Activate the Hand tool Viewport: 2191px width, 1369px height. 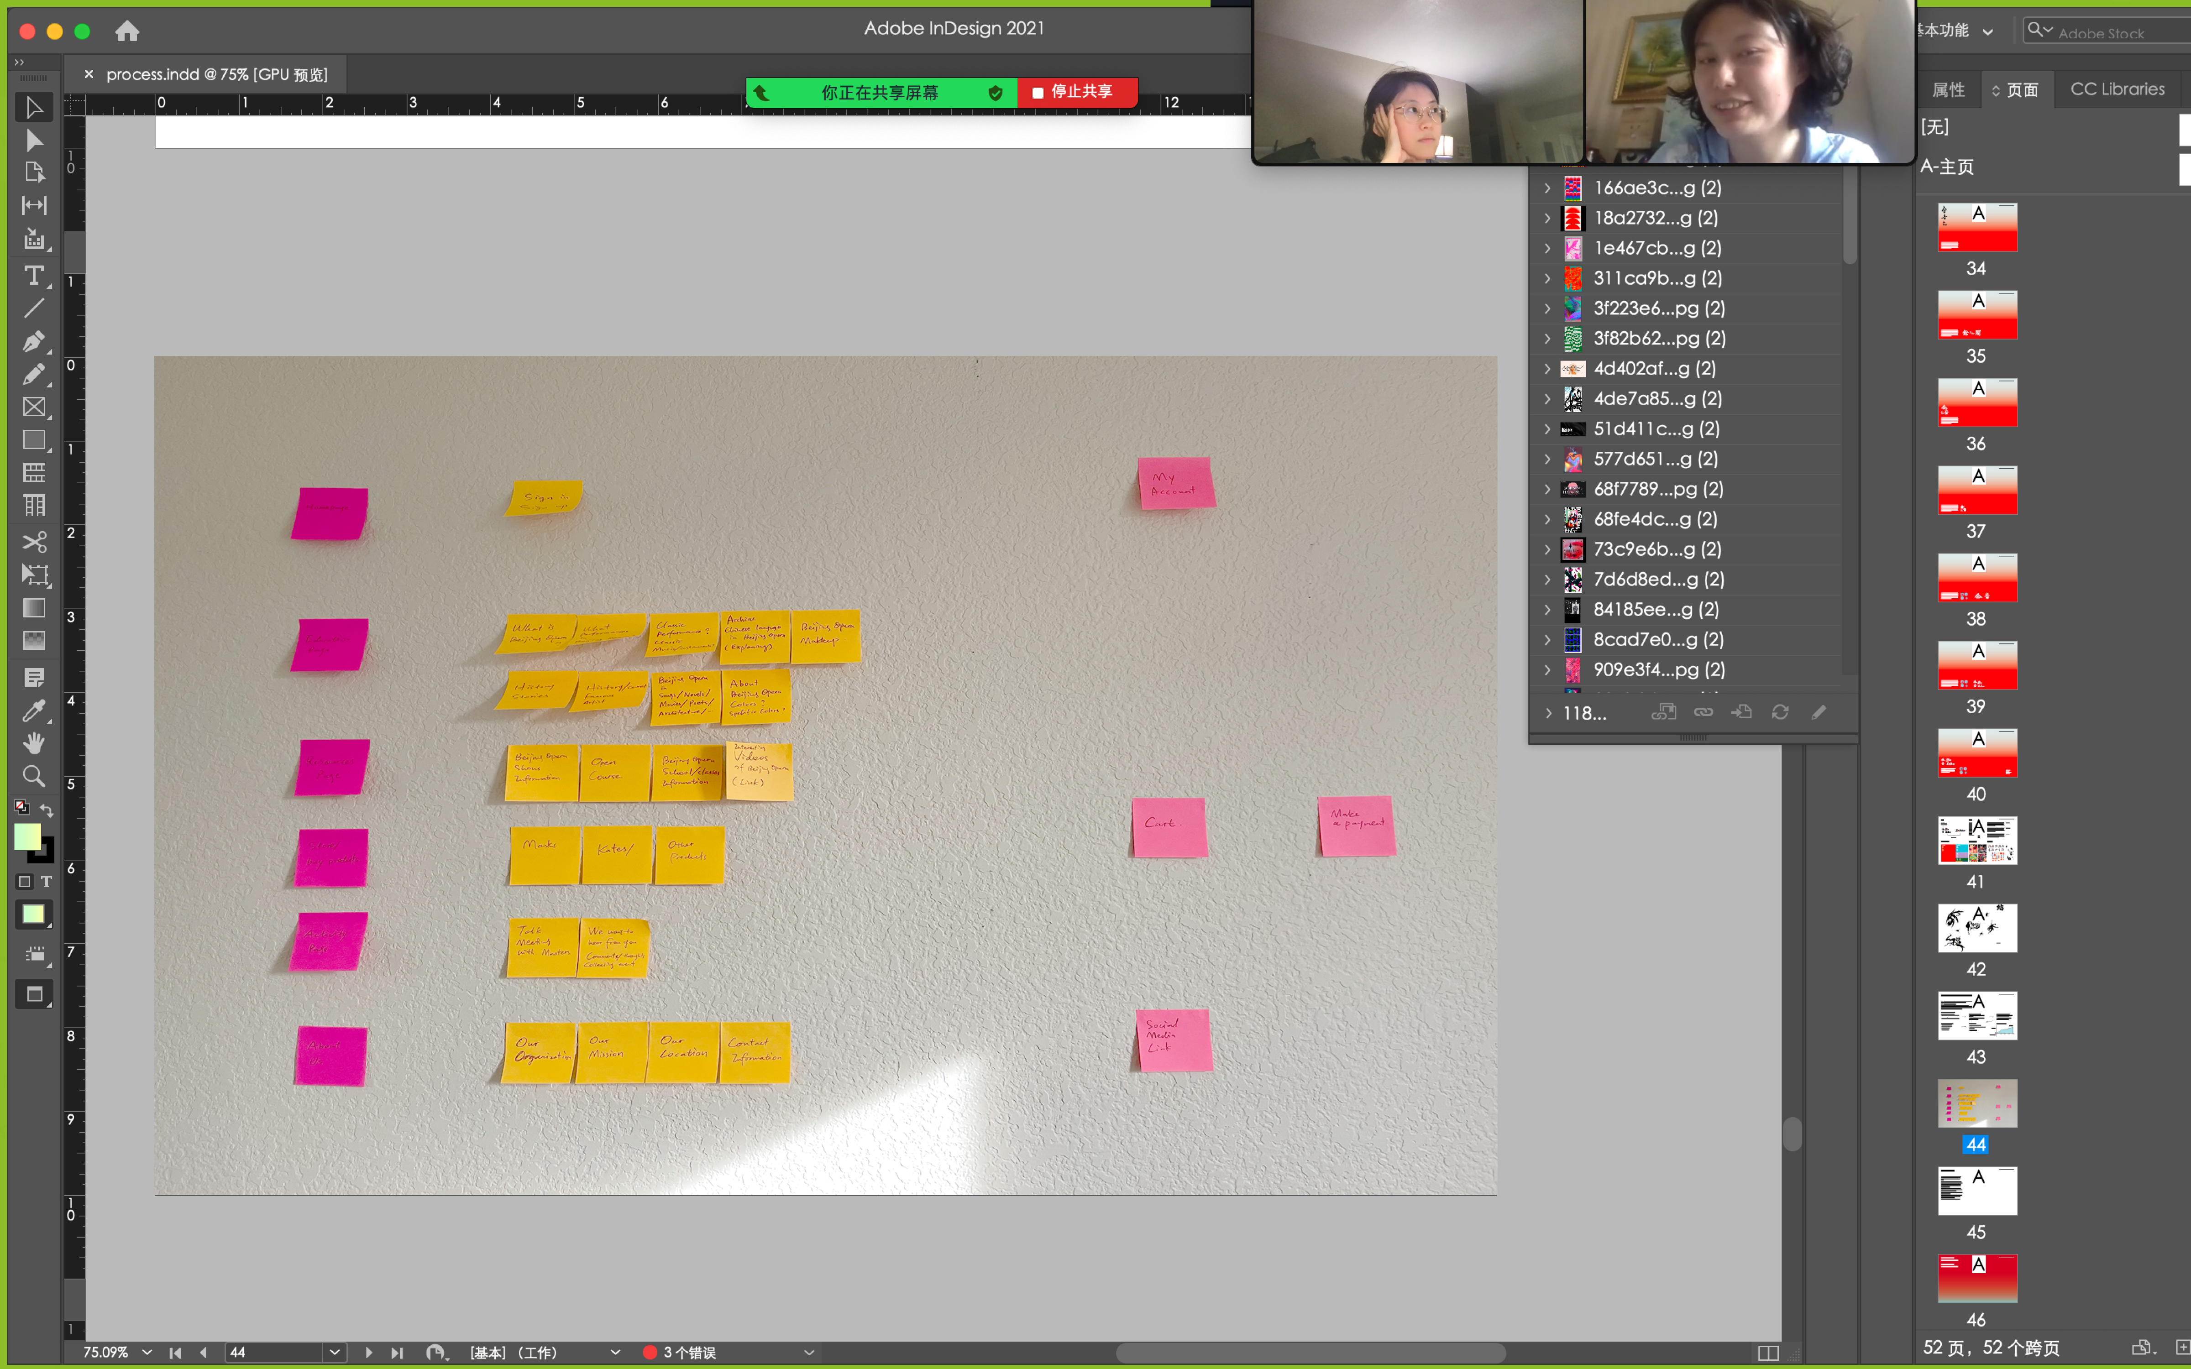(33, 743)
